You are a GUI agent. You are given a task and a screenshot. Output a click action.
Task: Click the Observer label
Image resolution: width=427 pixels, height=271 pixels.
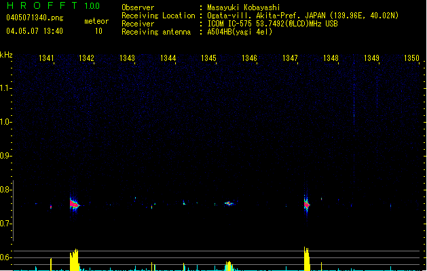[x=138, y=7]
